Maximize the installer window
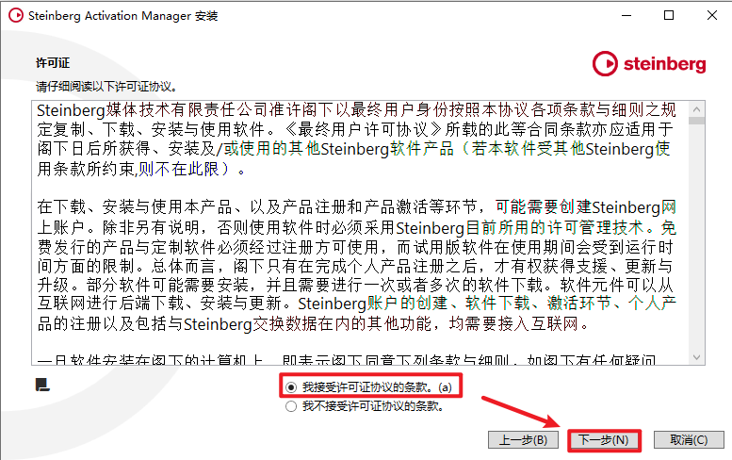Viewport: 732px width, 460px height. coord(669,15)
